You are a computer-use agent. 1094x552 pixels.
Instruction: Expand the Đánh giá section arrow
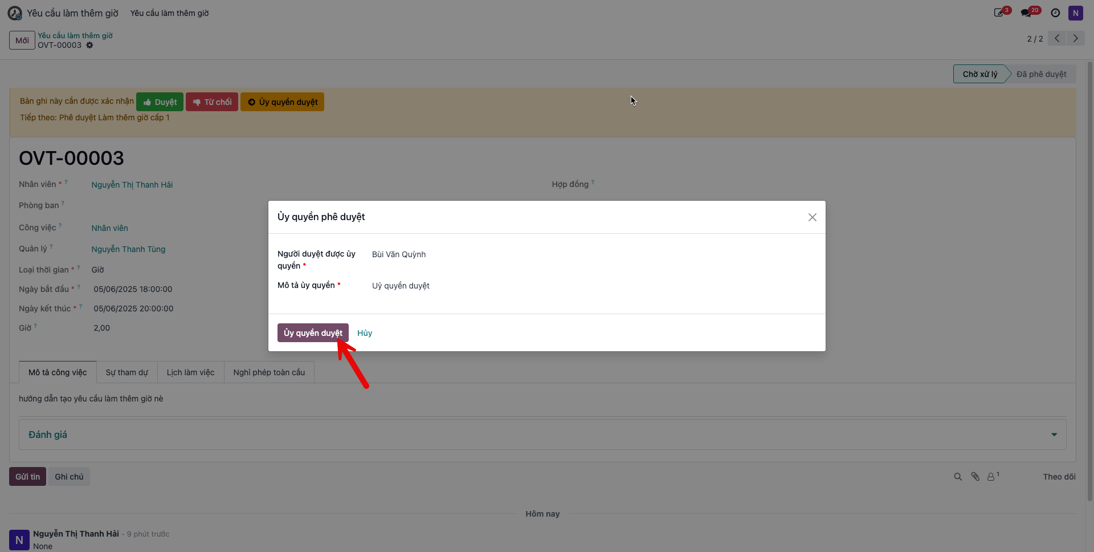click(x=1054, y=435)
